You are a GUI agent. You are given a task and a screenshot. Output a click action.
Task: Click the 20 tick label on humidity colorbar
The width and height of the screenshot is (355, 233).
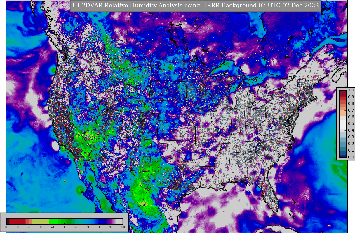click(x=29, y=227)
